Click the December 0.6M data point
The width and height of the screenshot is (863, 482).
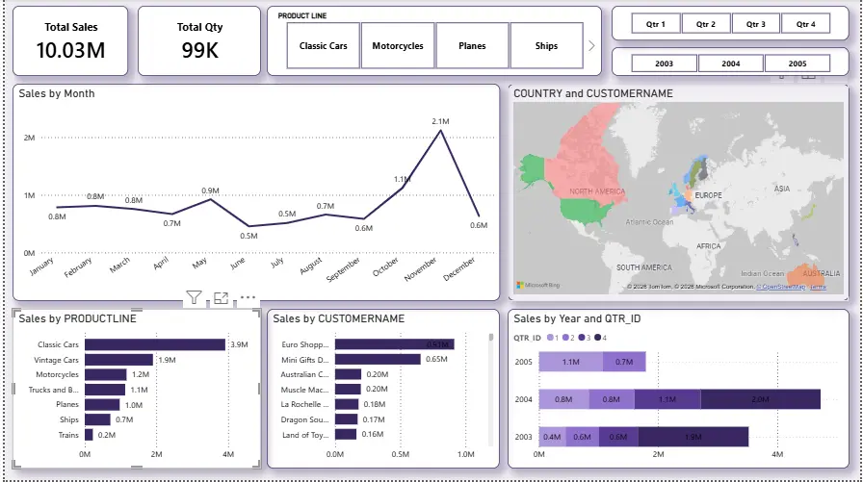coord(479,216)
